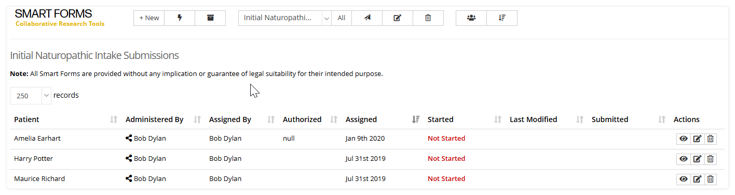Delete Harry Potter's submission
This screenshot has width=735, height=195.
711,159
